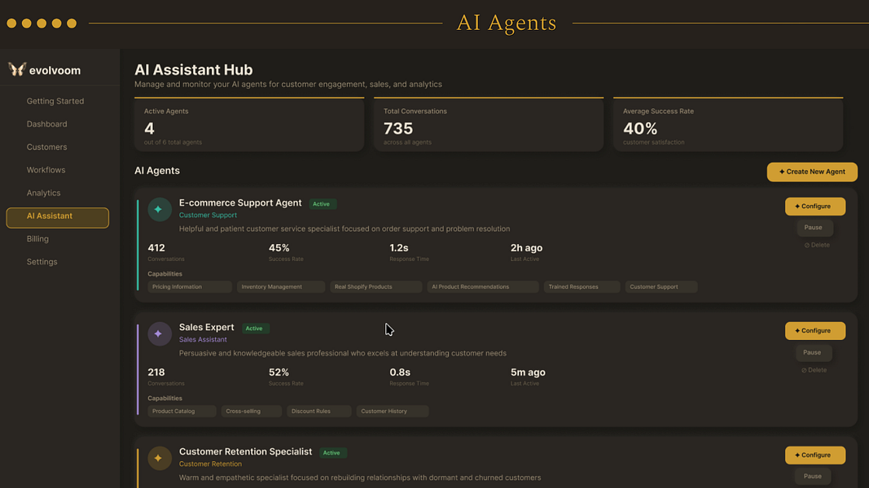Click the first yellow dot in the header

11,24
